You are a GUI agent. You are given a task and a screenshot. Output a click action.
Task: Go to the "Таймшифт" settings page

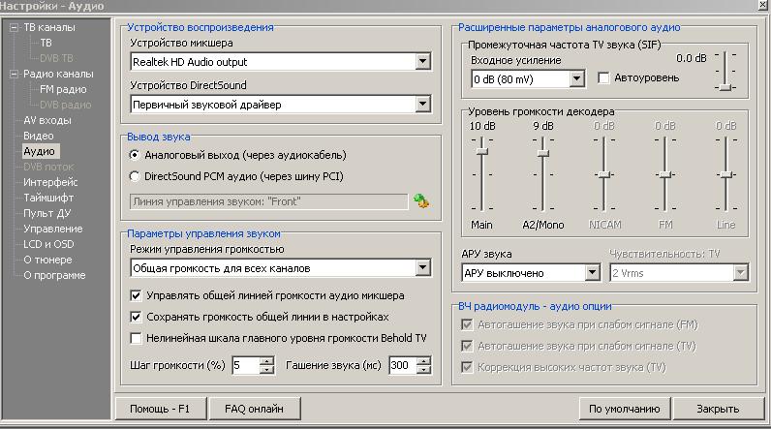click(x=48, y=199)
